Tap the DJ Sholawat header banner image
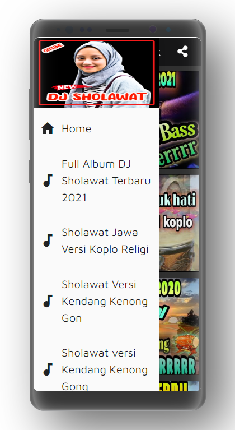The height and width of the screenshot is (430, 235). coord(97,73)
